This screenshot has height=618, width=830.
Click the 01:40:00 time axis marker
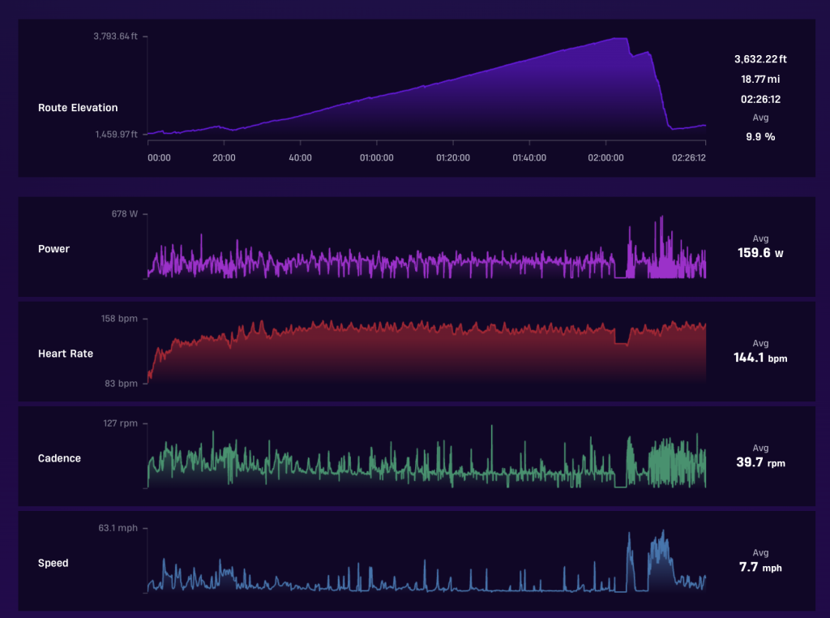(529, 158)
